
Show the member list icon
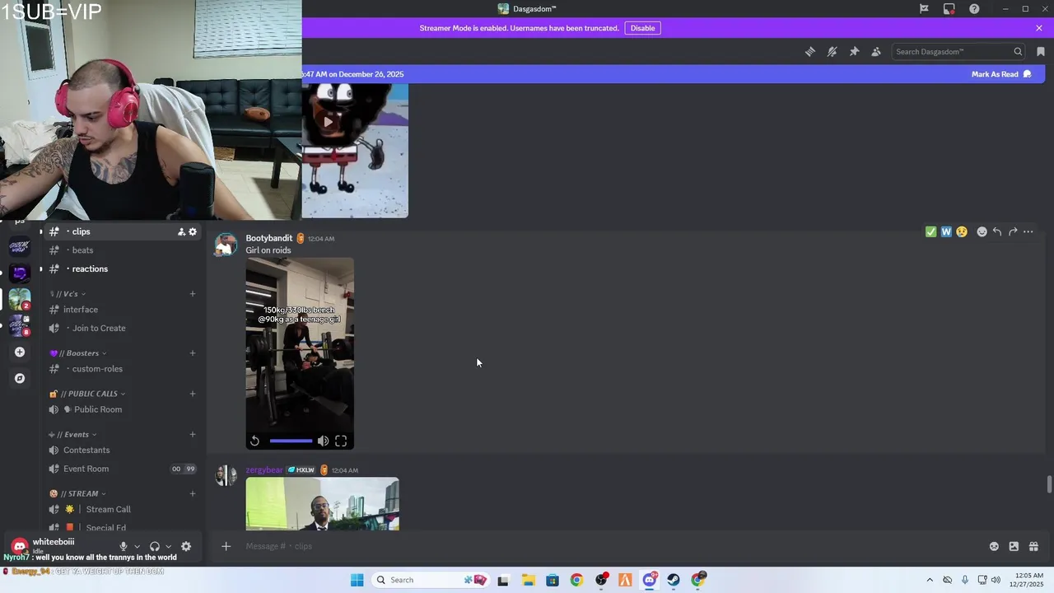pos(876,51)
